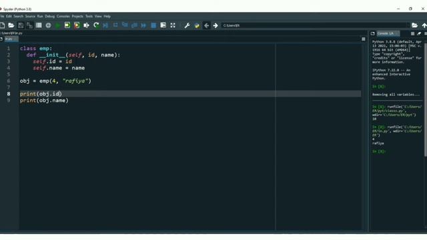The height and width of the screenshot is (240, 427).
Task: Click line number 8 in the gutter
Action: 9,94
